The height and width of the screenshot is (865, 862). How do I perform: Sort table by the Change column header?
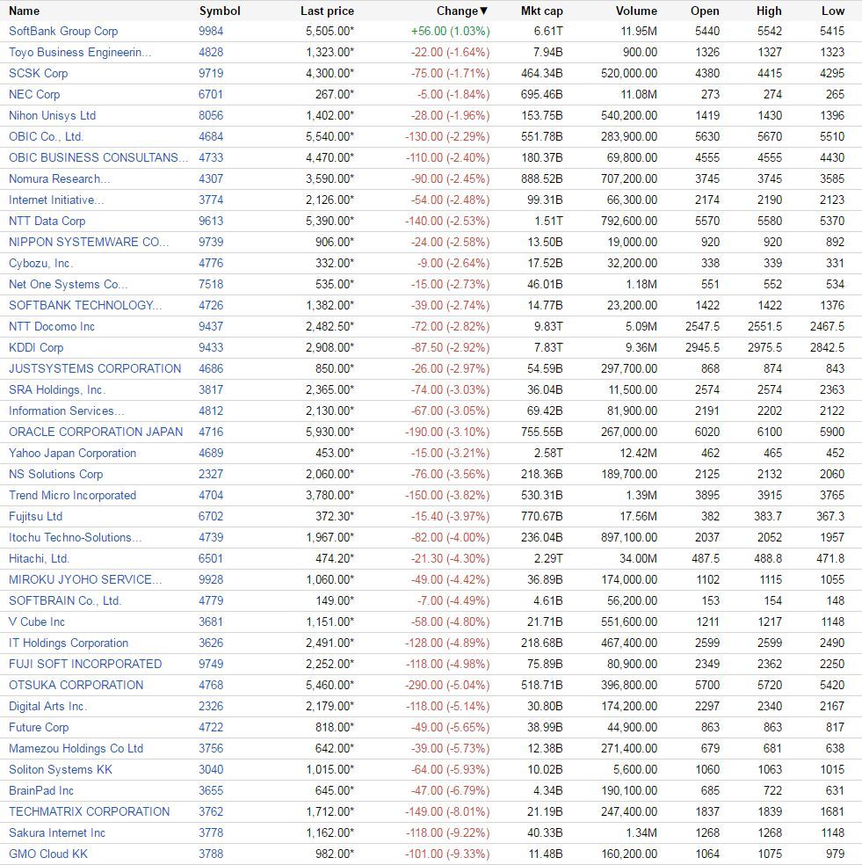click(x=462, y=11)
